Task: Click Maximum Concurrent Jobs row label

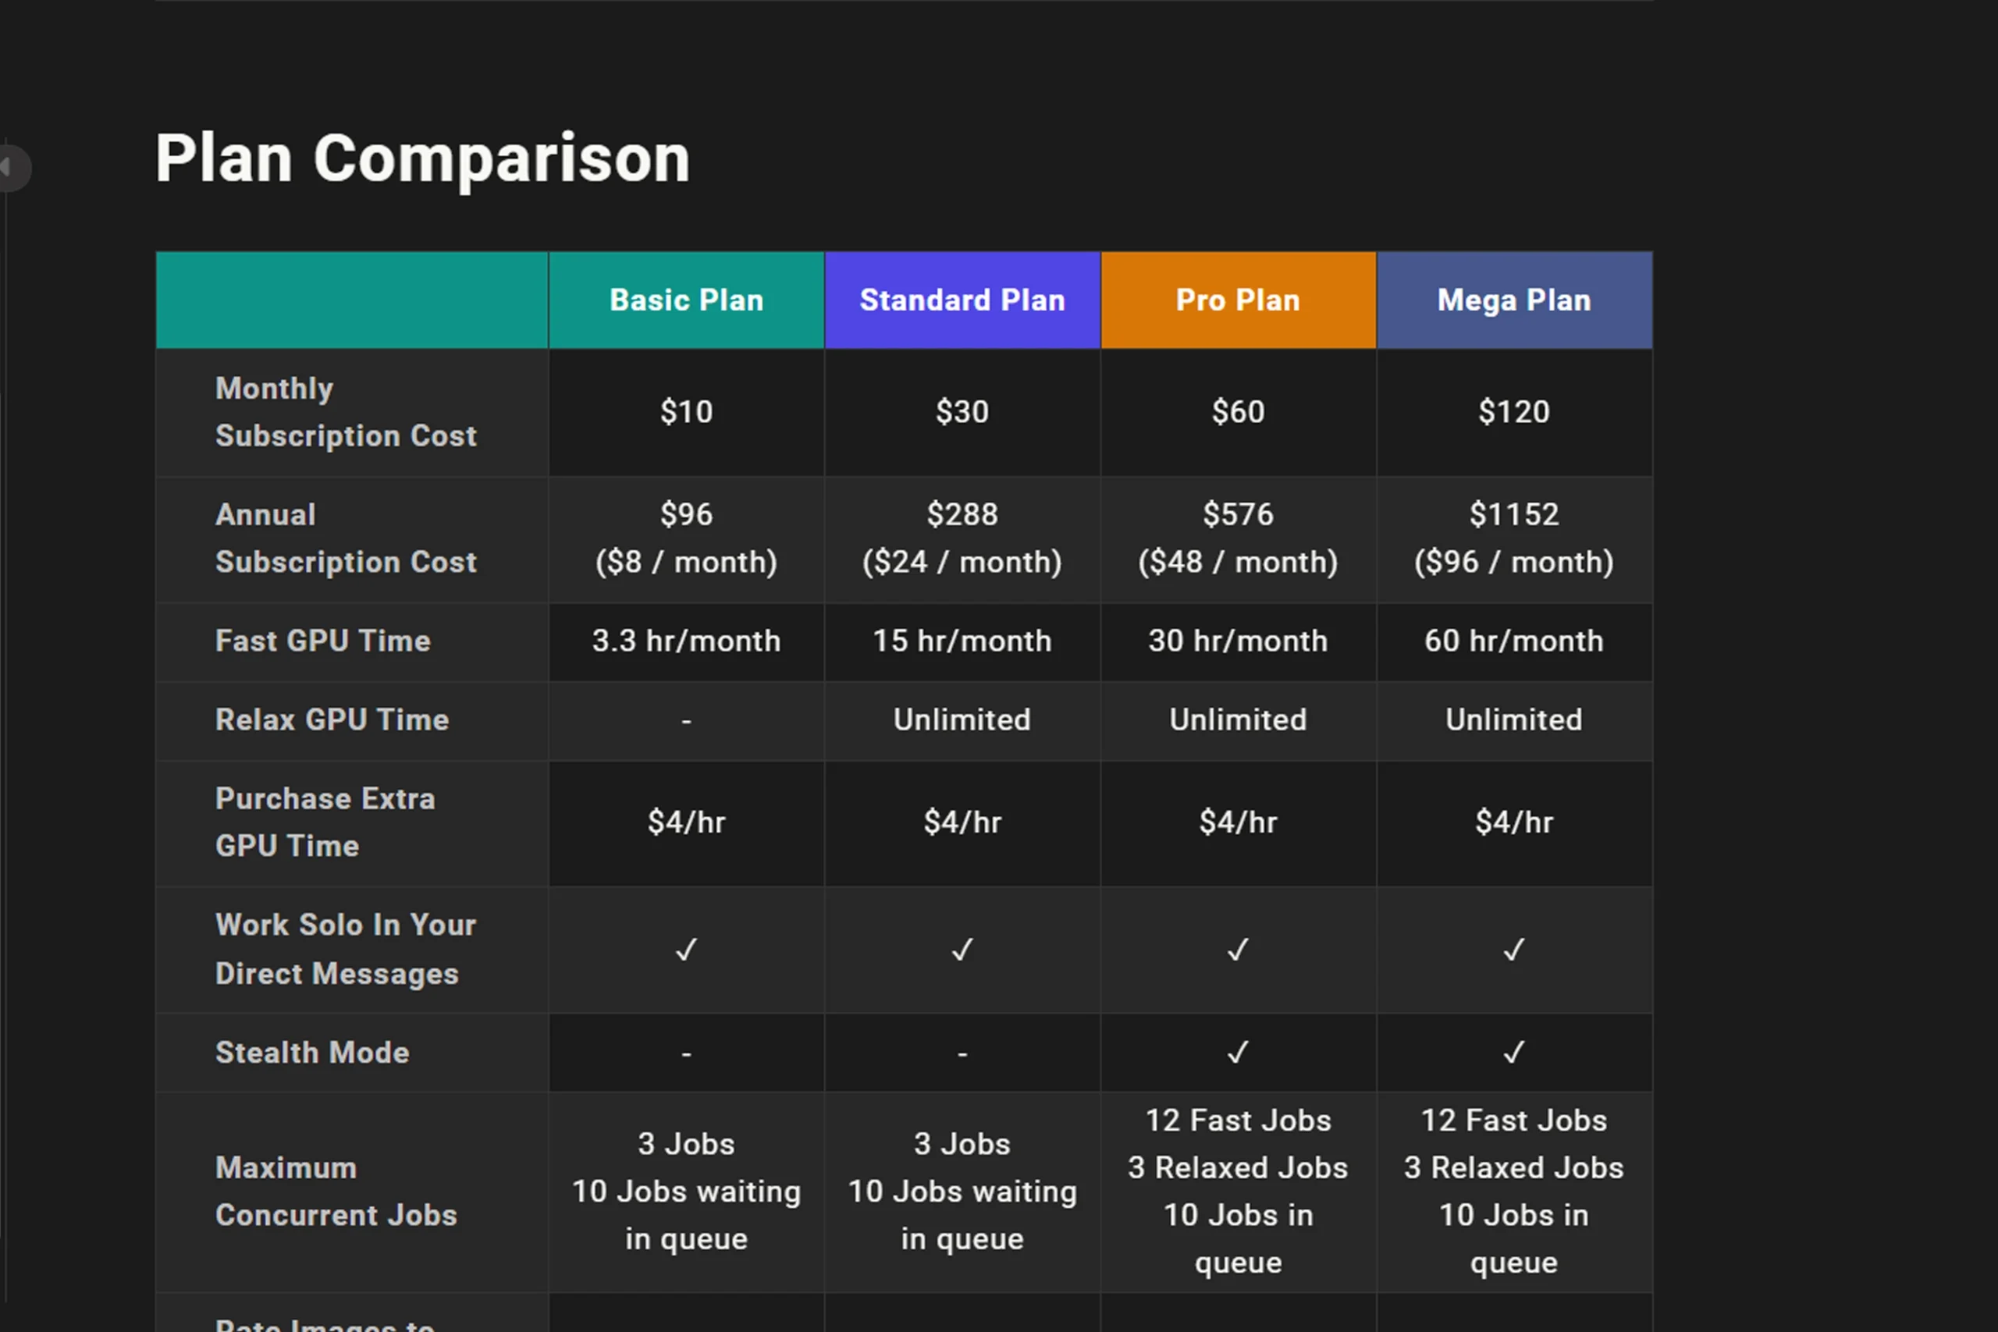Action: (x=336, y=1192)
